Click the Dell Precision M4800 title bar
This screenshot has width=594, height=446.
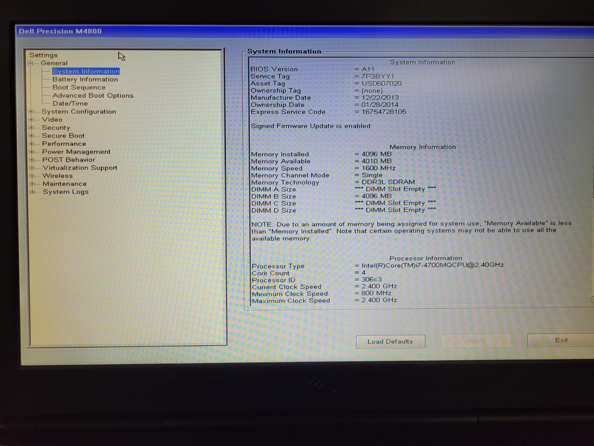click(304, 31)
